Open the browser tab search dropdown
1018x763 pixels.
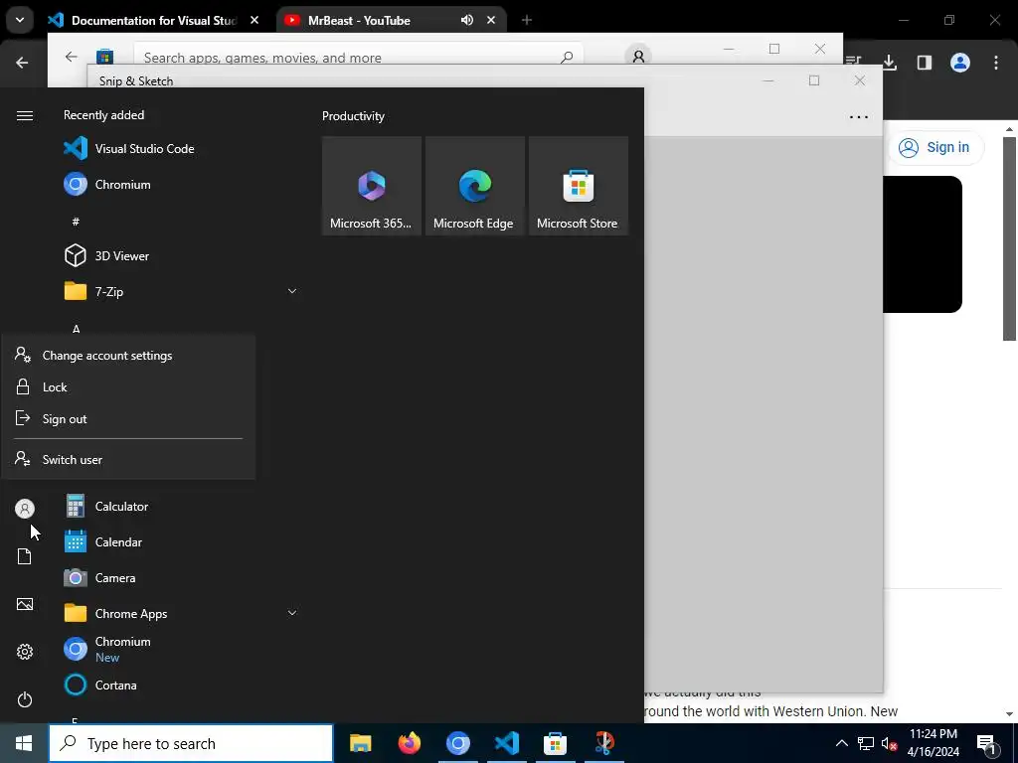(x=20, y=20)
